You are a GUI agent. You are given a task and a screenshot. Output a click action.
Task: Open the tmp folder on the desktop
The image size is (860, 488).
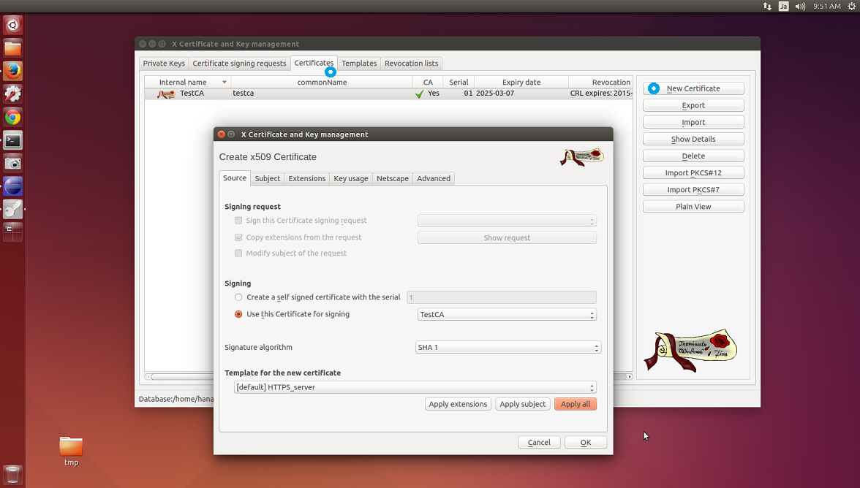[x=71, y=446]
